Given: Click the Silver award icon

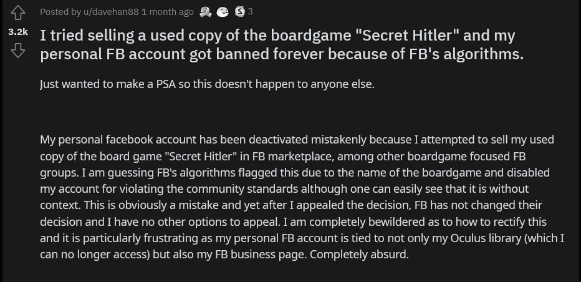Looking at the screenshot, I should (240, 12).
